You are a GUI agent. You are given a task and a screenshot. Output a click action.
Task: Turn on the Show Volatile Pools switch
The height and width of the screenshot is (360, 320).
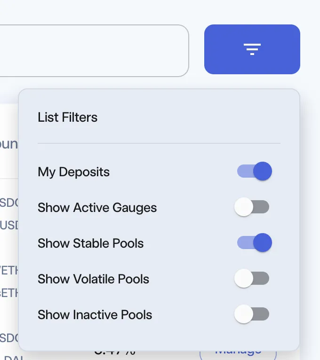tap(252, 278)
